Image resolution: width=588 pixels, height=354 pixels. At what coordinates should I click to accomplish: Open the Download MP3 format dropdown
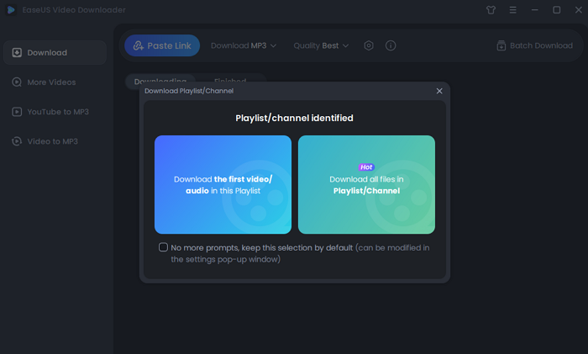(244, 45)
